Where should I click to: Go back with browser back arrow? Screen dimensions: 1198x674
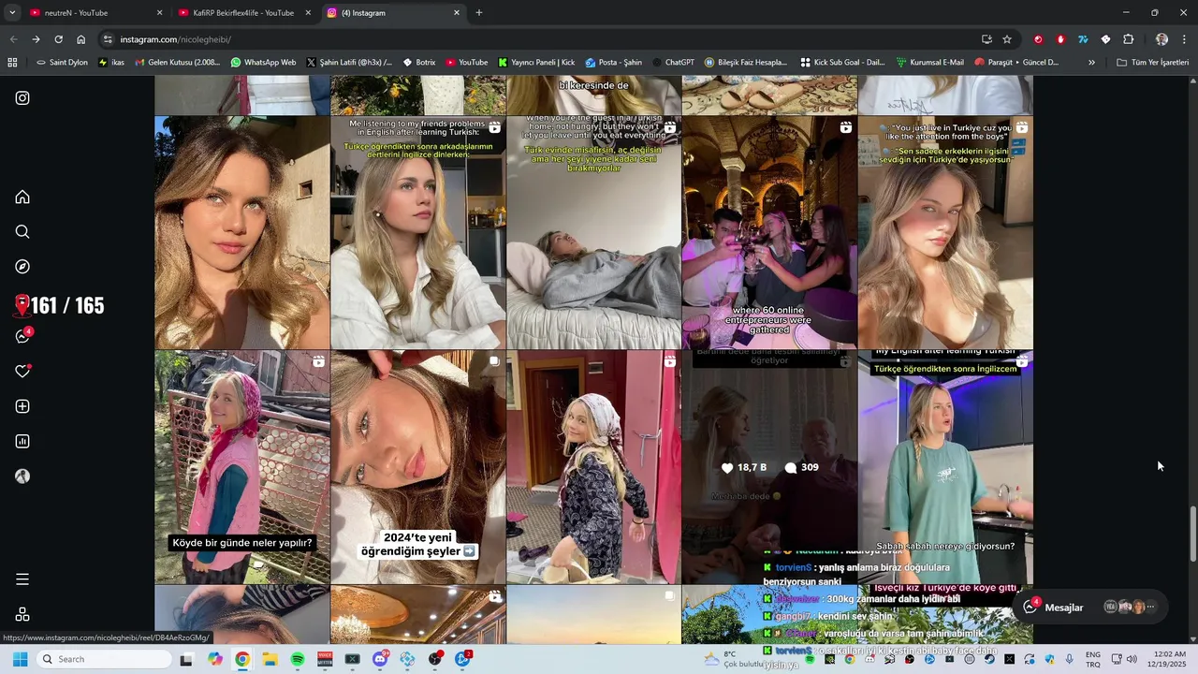(13, 39)
